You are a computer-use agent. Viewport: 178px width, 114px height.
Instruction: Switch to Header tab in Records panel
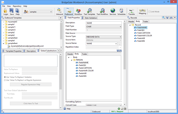[131, 21]
